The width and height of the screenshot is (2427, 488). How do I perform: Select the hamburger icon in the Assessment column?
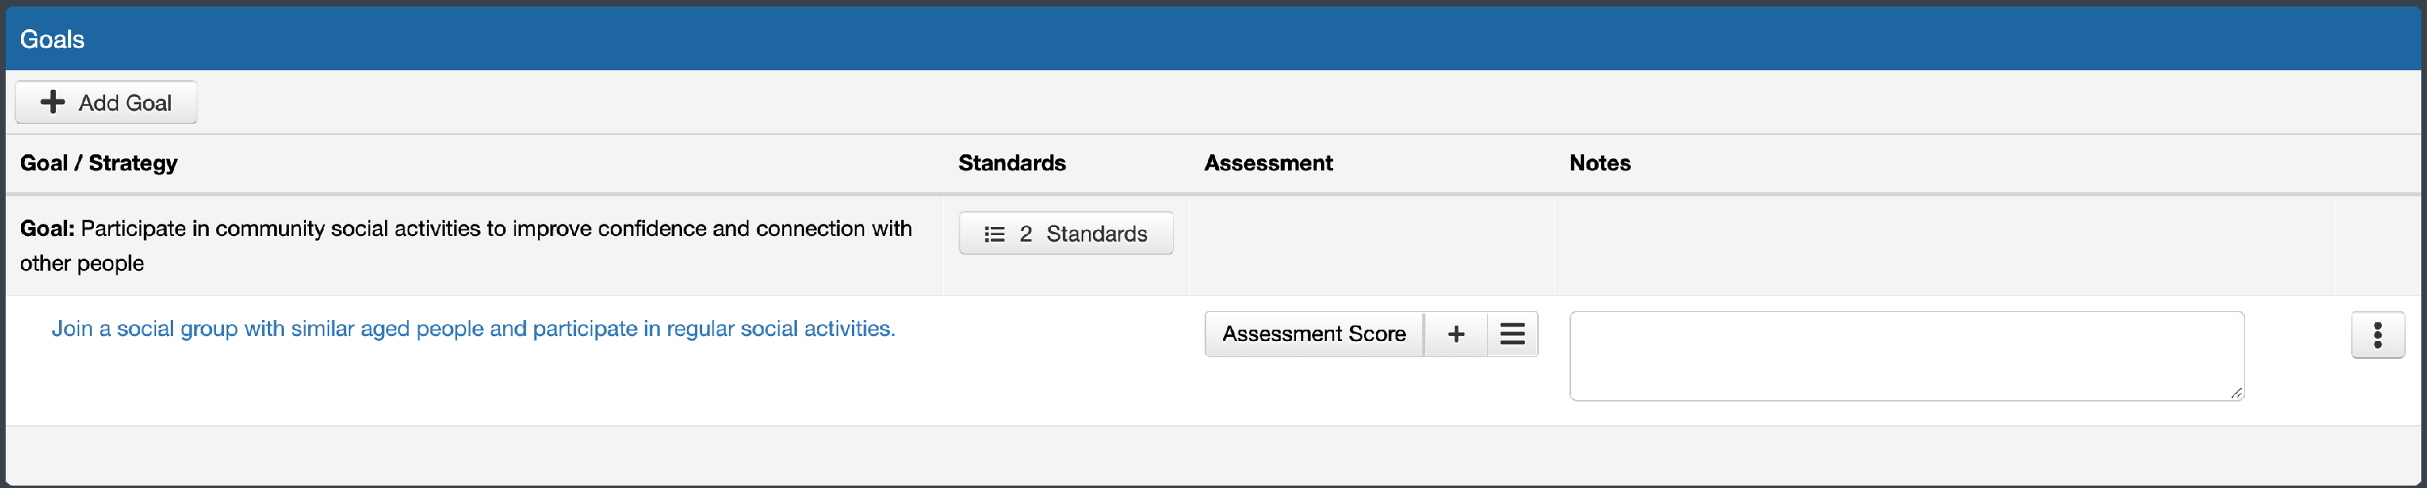click(1512, 334)
